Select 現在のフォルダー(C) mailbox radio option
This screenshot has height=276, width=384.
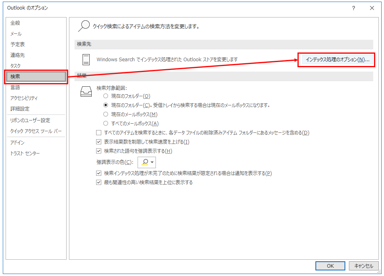(x=106, y=105)
